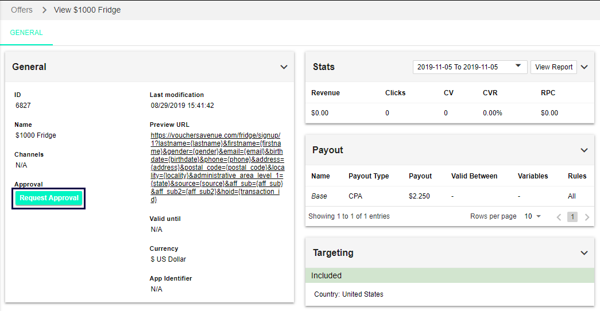
Task: Switch to the GENERAL tab
Action: point(26,33)
